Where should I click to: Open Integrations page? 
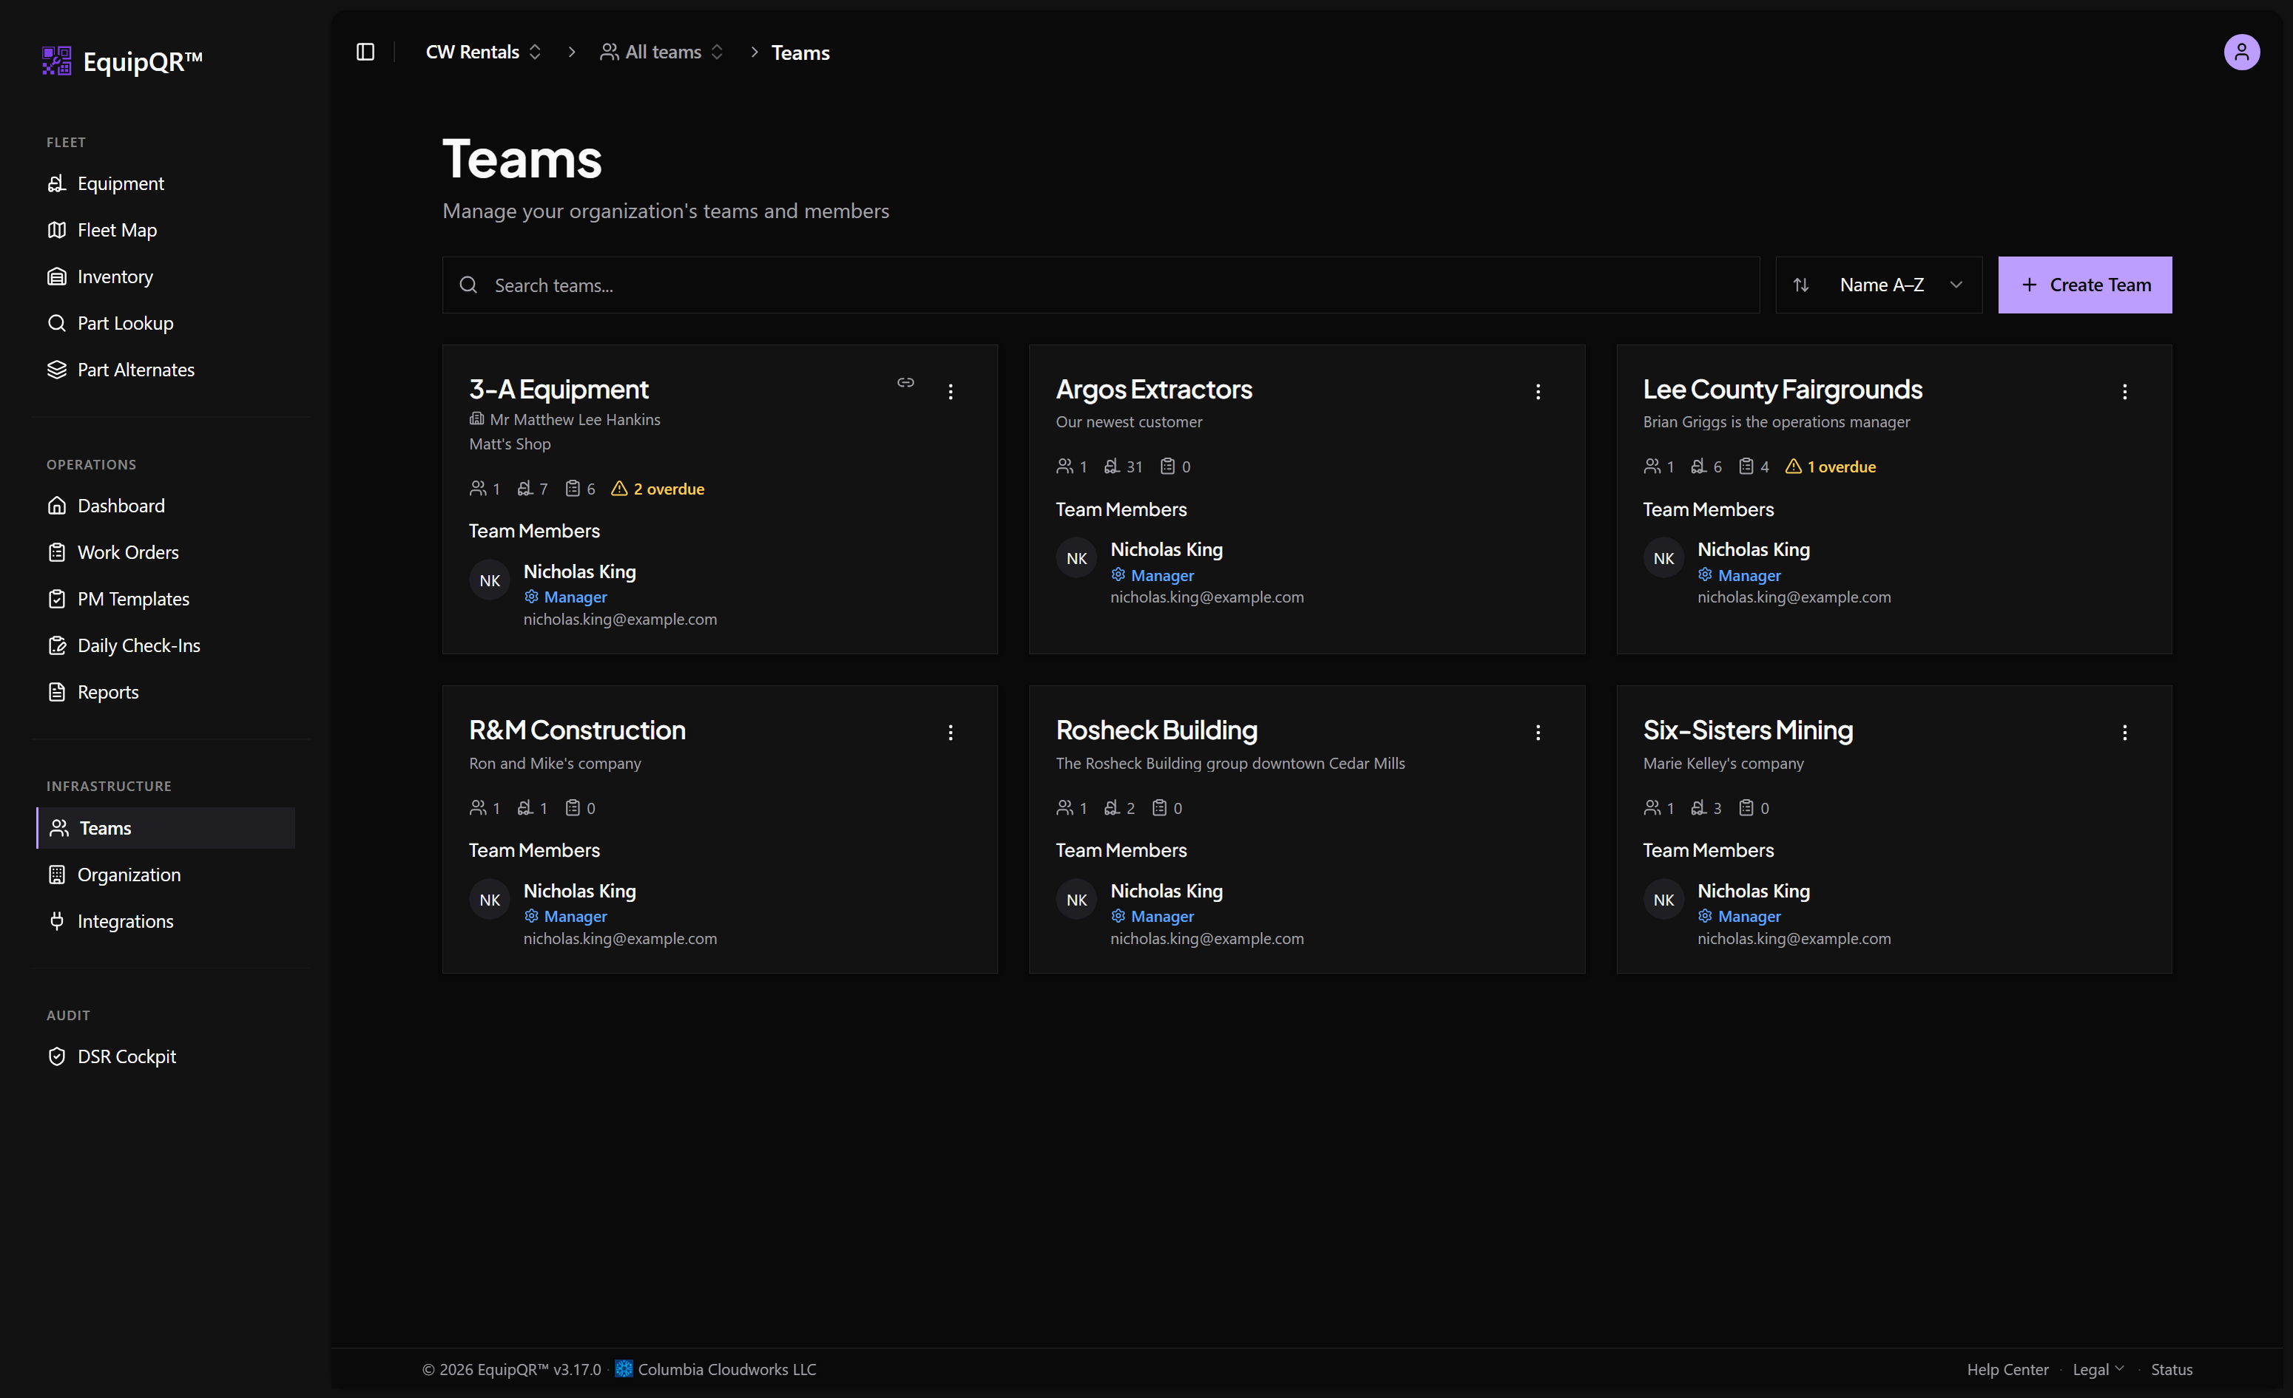pyautogui.click(x=166, y=921)
